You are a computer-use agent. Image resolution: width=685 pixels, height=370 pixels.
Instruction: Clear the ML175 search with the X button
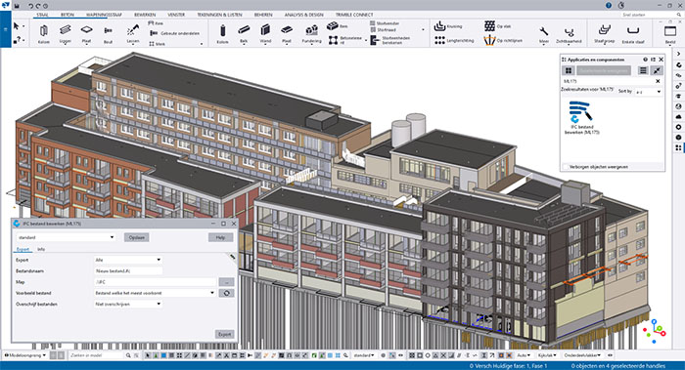658,81
